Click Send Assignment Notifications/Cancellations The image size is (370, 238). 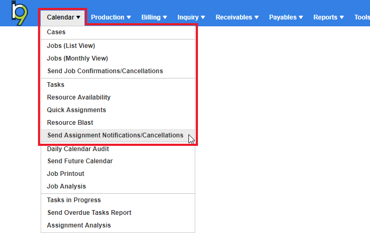click(x=118, y=135)
